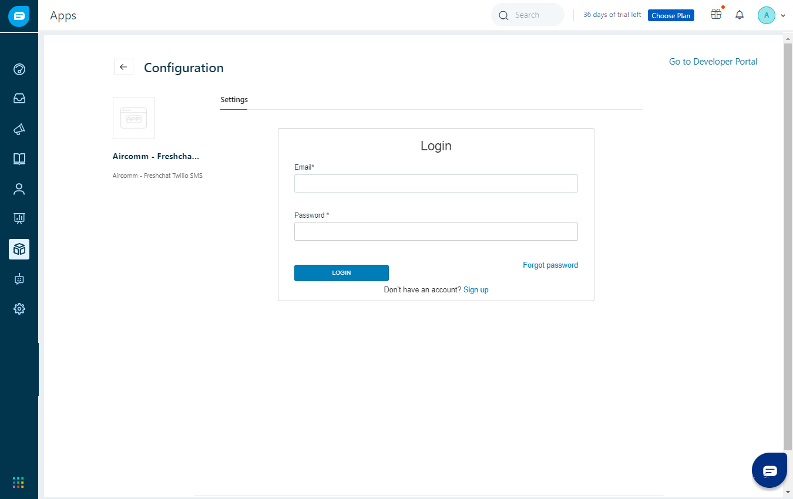Viewport: 793px width, 499px height.
Task: Click the Choose Plan button
Action: point(671,15)
